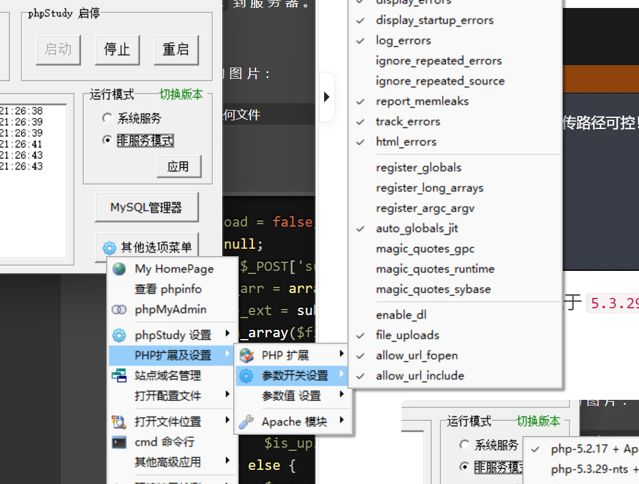639x484 pixels.
Task: Expand PHP 扩展 submenu arrow
Action: [x=342, y=354]
